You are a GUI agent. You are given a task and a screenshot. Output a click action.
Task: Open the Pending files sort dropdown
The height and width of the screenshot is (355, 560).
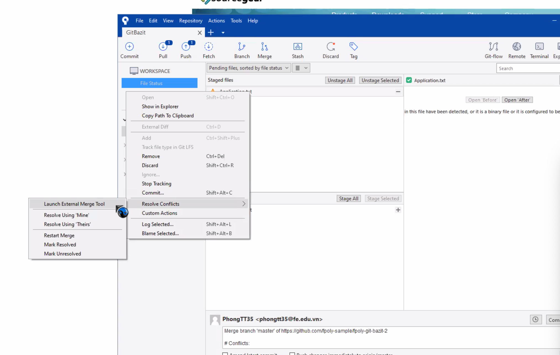point(248,68)
